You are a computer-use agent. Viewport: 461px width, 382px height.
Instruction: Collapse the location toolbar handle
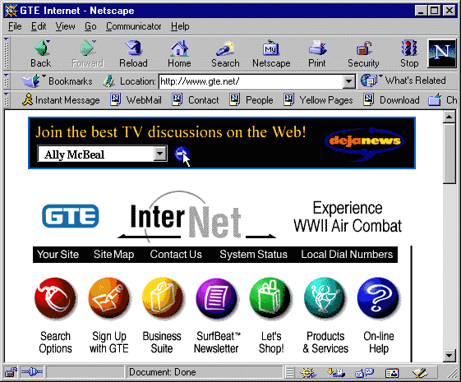pos(7,81)
